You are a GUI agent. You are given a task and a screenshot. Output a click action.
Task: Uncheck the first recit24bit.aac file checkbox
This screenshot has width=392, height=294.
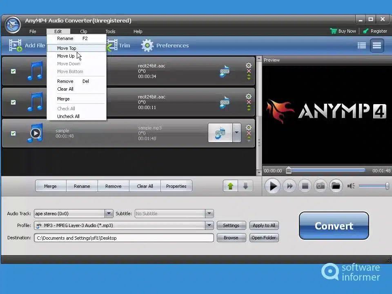13,70
